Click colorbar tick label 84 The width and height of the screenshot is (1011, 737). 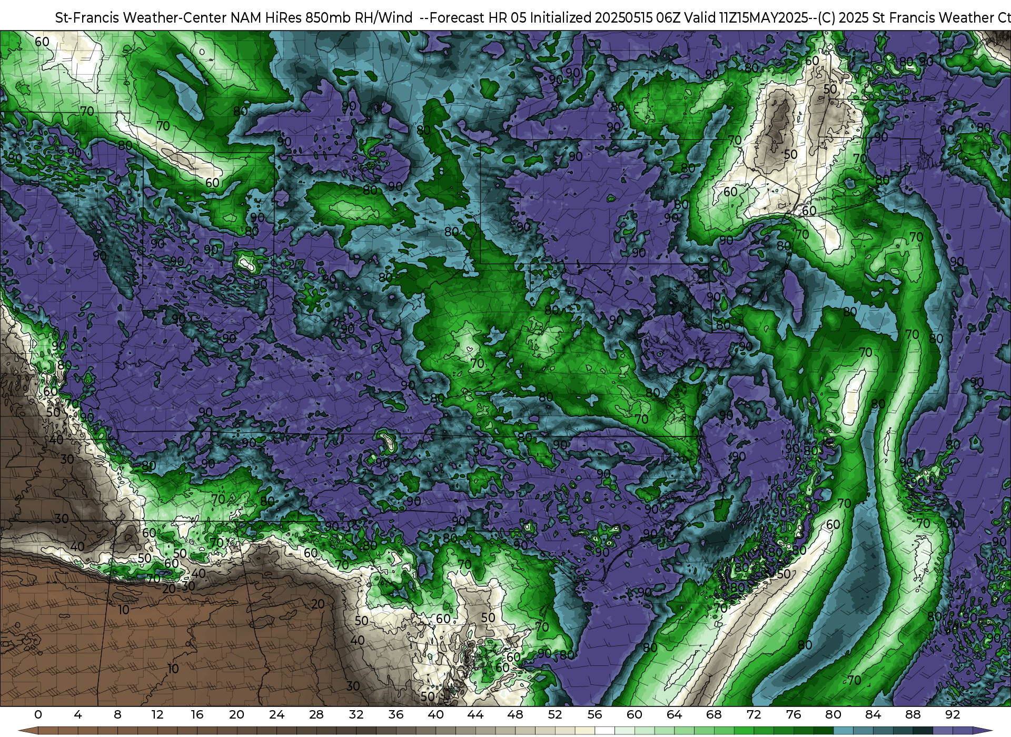coord(873,714)
